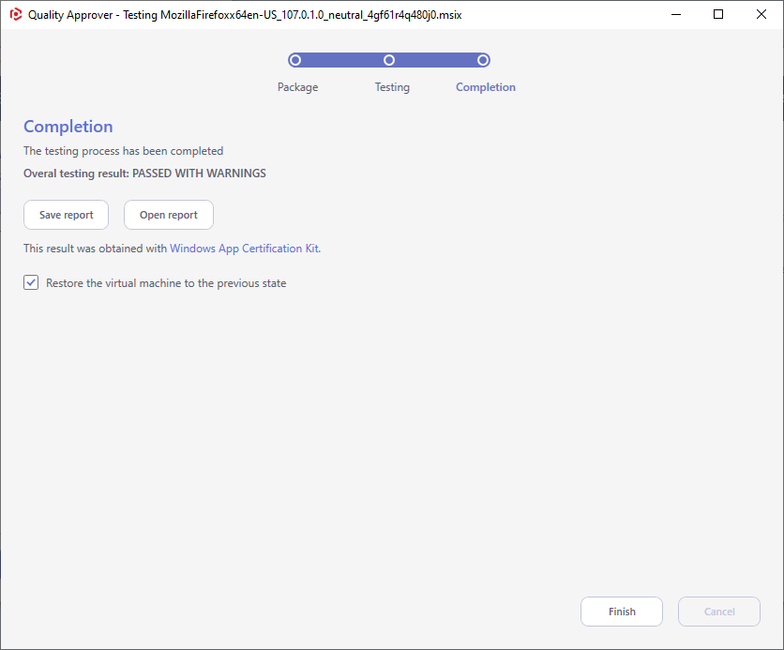Maximize the Quality Approver window
Viewport: 784px width, 650px height.
[718, 14]
